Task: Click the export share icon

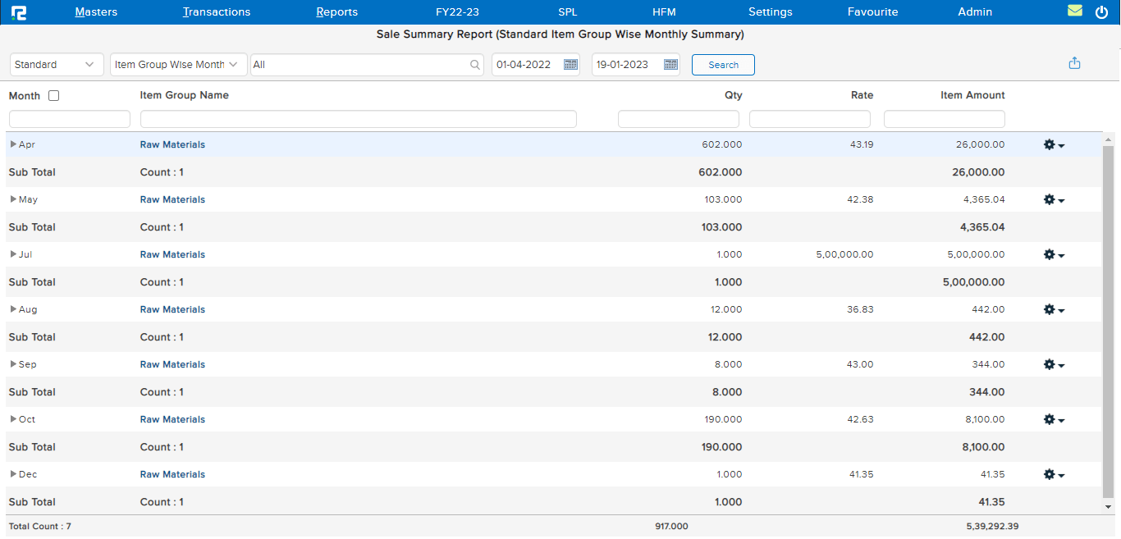Action: coord(1074,64)
